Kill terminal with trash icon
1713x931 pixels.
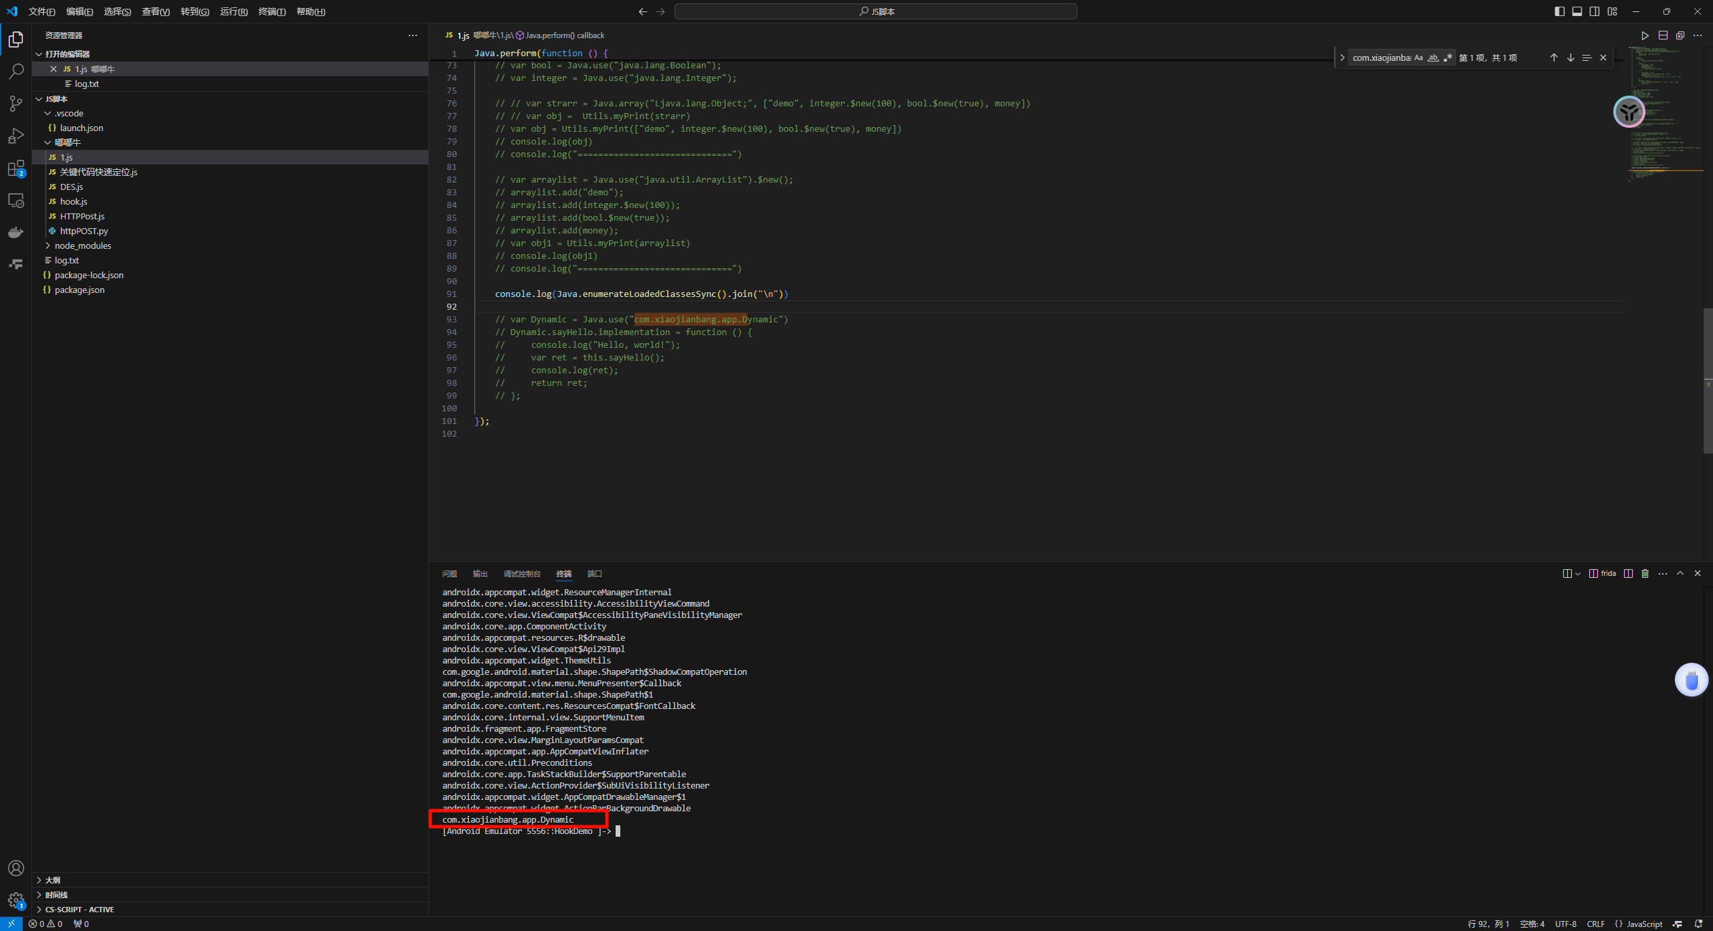click(1645, 574)
